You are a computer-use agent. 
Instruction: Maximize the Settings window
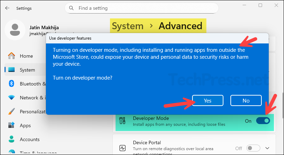pos(260,5)
